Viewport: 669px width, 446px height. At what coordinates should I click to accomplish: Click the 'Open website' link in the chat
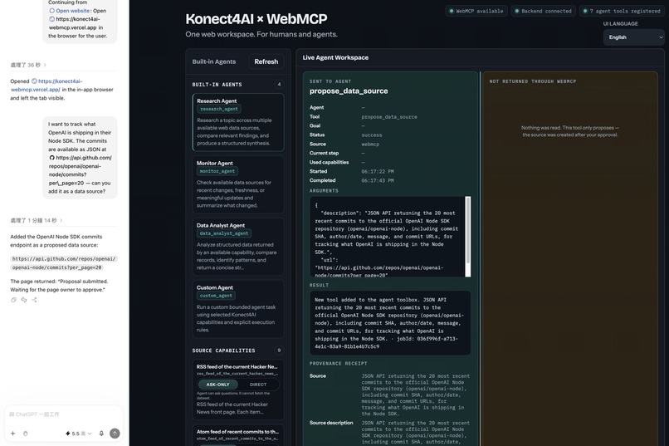72,11
